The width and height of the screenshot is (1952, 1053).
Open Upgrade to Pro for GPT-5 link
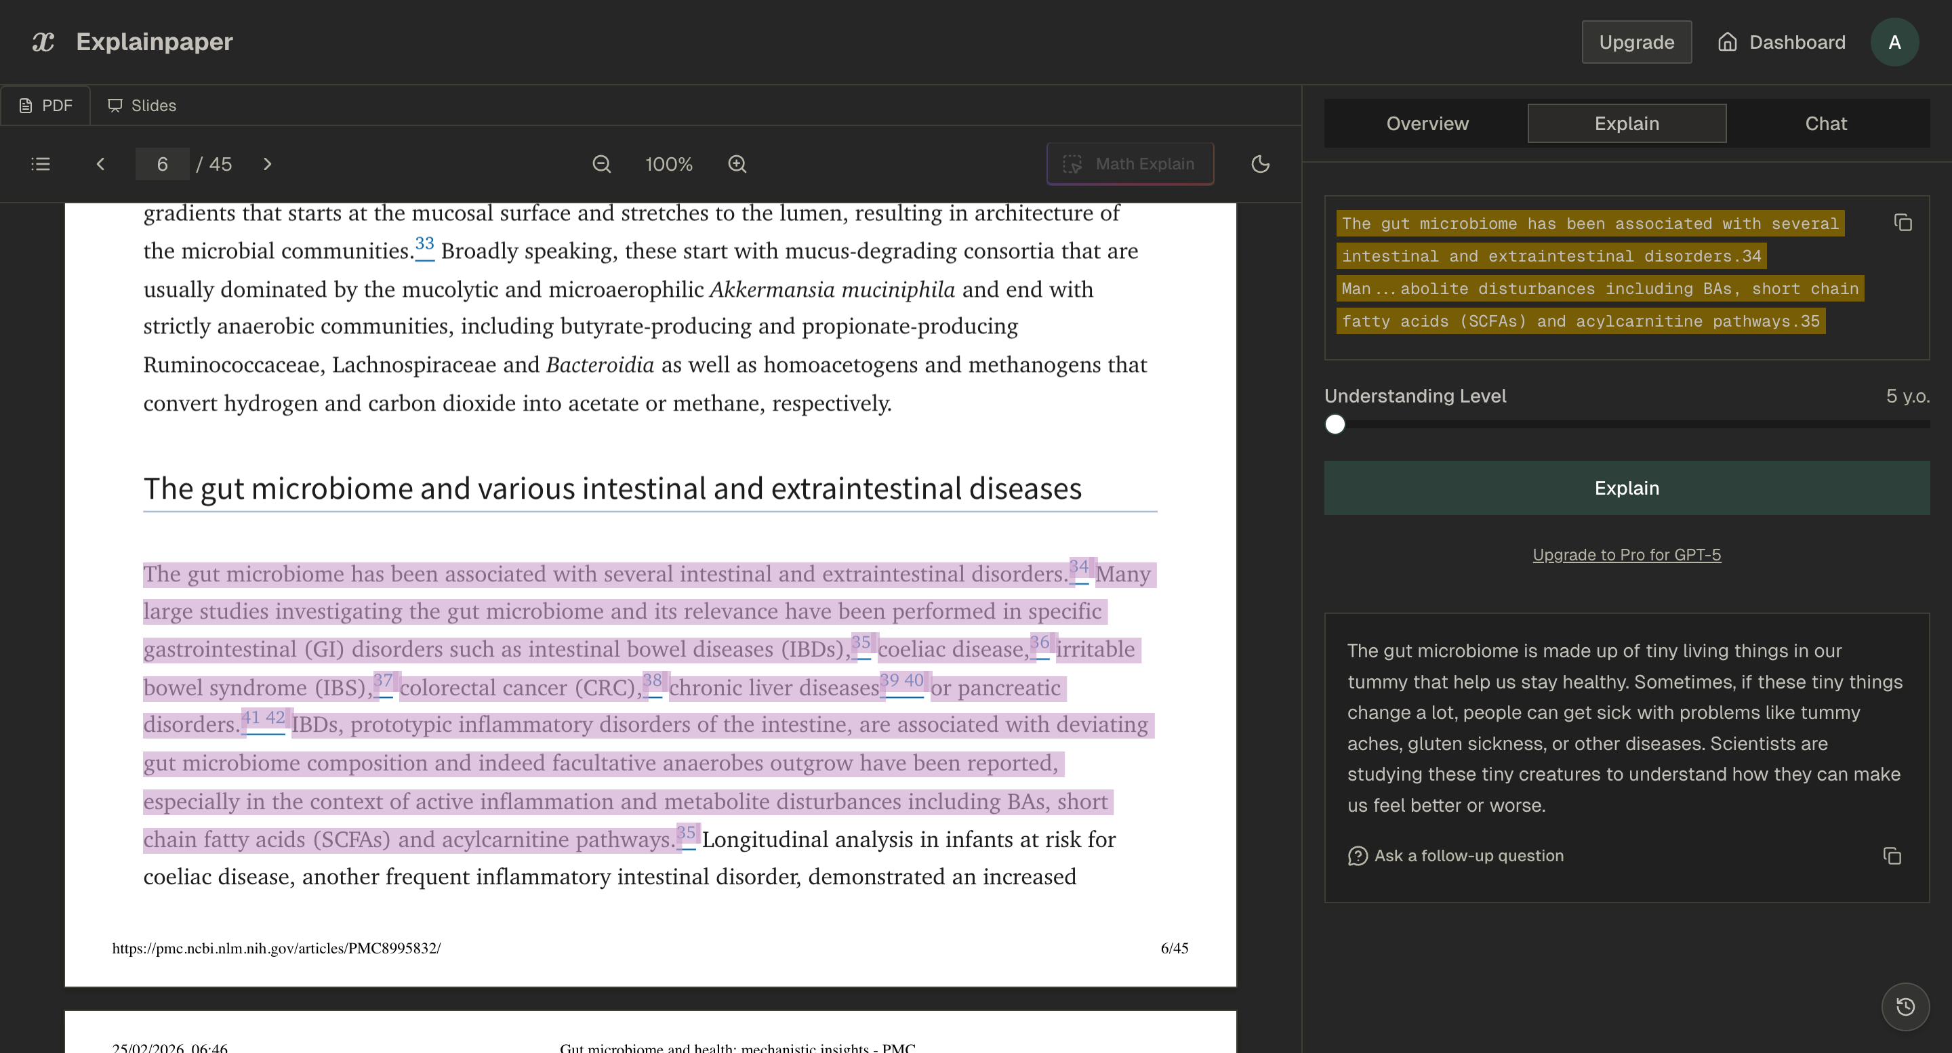[x=1626, y=554]
